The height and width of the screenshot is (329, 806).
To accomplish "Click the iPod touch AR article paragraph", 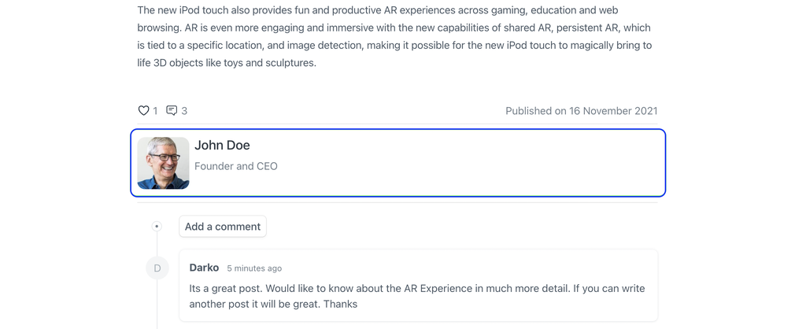I will tap(394, 37).
